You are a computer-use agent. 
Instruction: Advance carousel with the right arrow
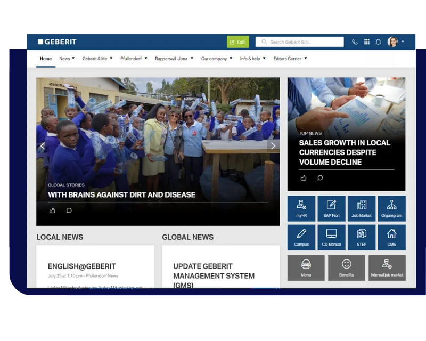point(273,146)
